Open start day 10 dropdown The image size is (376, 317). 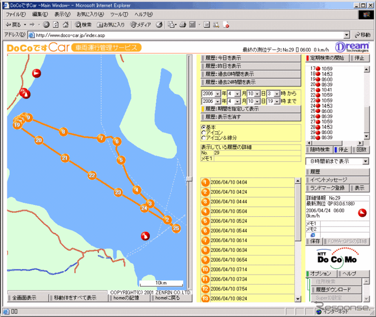(257, 93)
